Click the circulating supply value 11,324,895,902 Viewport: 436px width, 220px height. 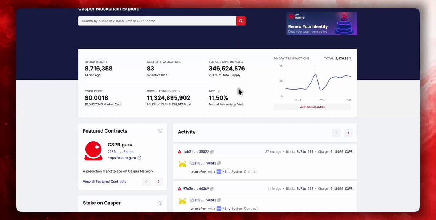(168, 98)
